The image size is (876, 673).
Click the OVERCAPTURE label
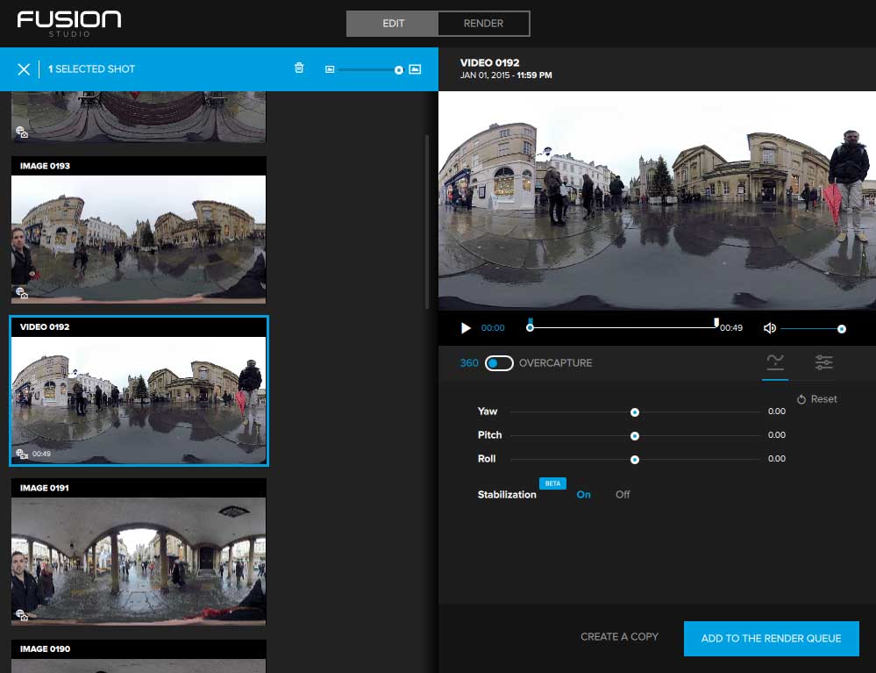(x=555, y=363)
